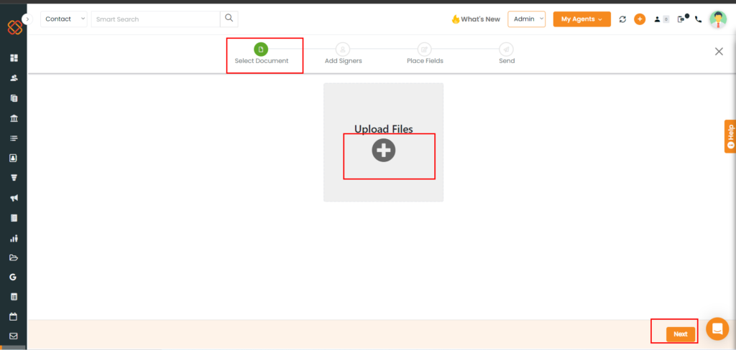736x350 pixels.
Task: Open the chat widget bubble
Action: coord(717,329)
